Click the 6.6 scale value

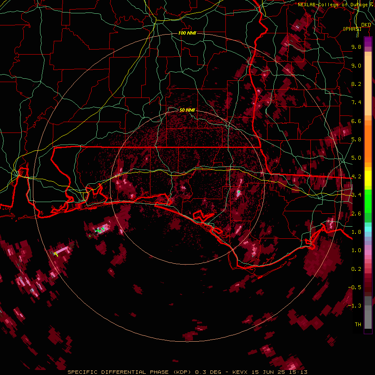[x=356, y=121]
